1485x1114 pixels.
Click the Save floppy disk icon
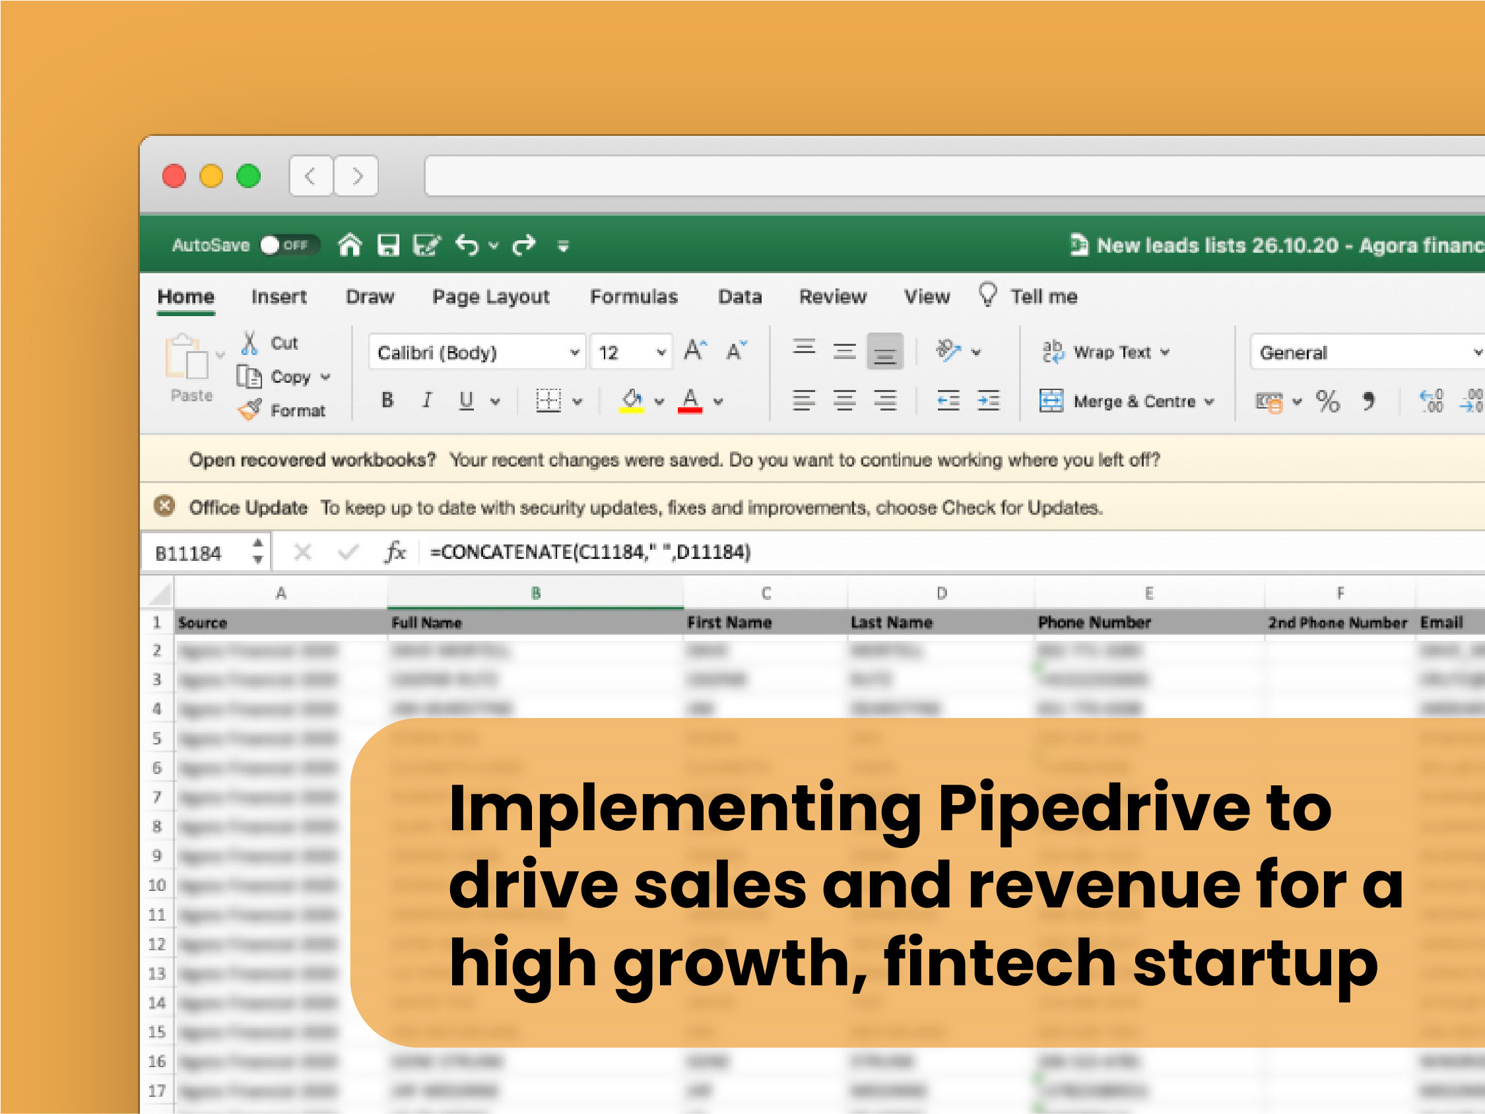(x=388, y=245)
